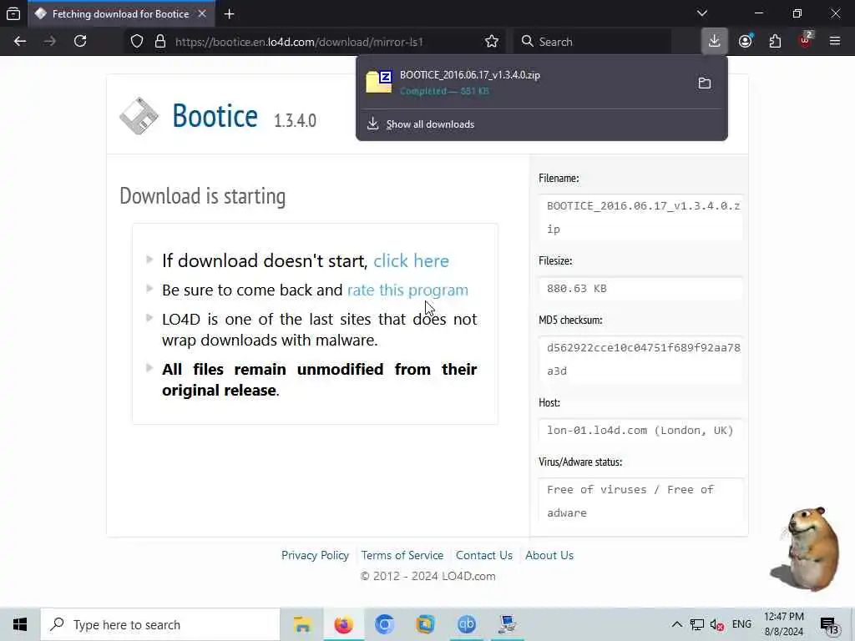Open the blue circular browser taskbar icon
This screenshot has height=641, width=855.
(x=384, y=624)
